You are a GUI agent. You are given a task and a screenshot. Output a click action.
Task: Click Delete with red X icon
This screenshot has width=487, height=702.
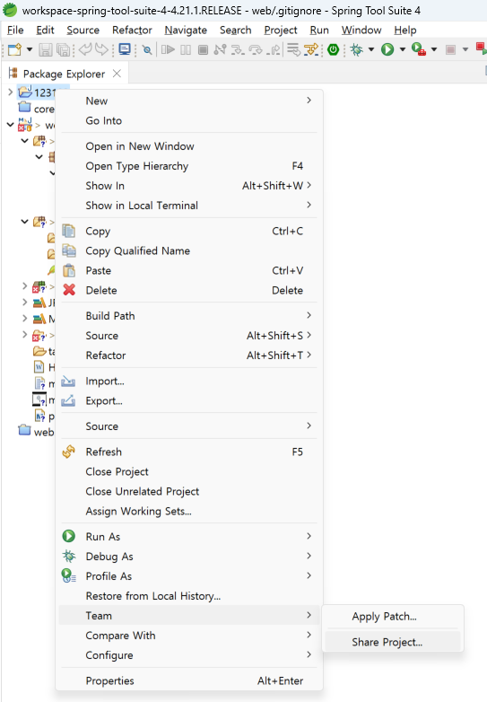pyautogui.click(x=188, y=290)
